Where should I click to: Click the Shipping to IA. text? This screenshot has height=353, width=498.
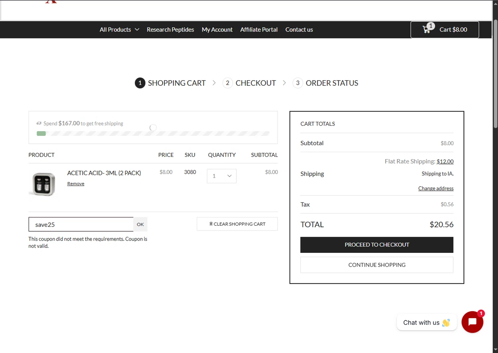[x=437, y=174]
